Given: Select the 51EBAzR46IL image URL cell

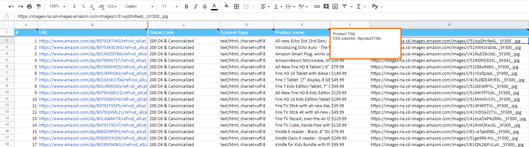Looking at the screenshot, I should [449, 67].
